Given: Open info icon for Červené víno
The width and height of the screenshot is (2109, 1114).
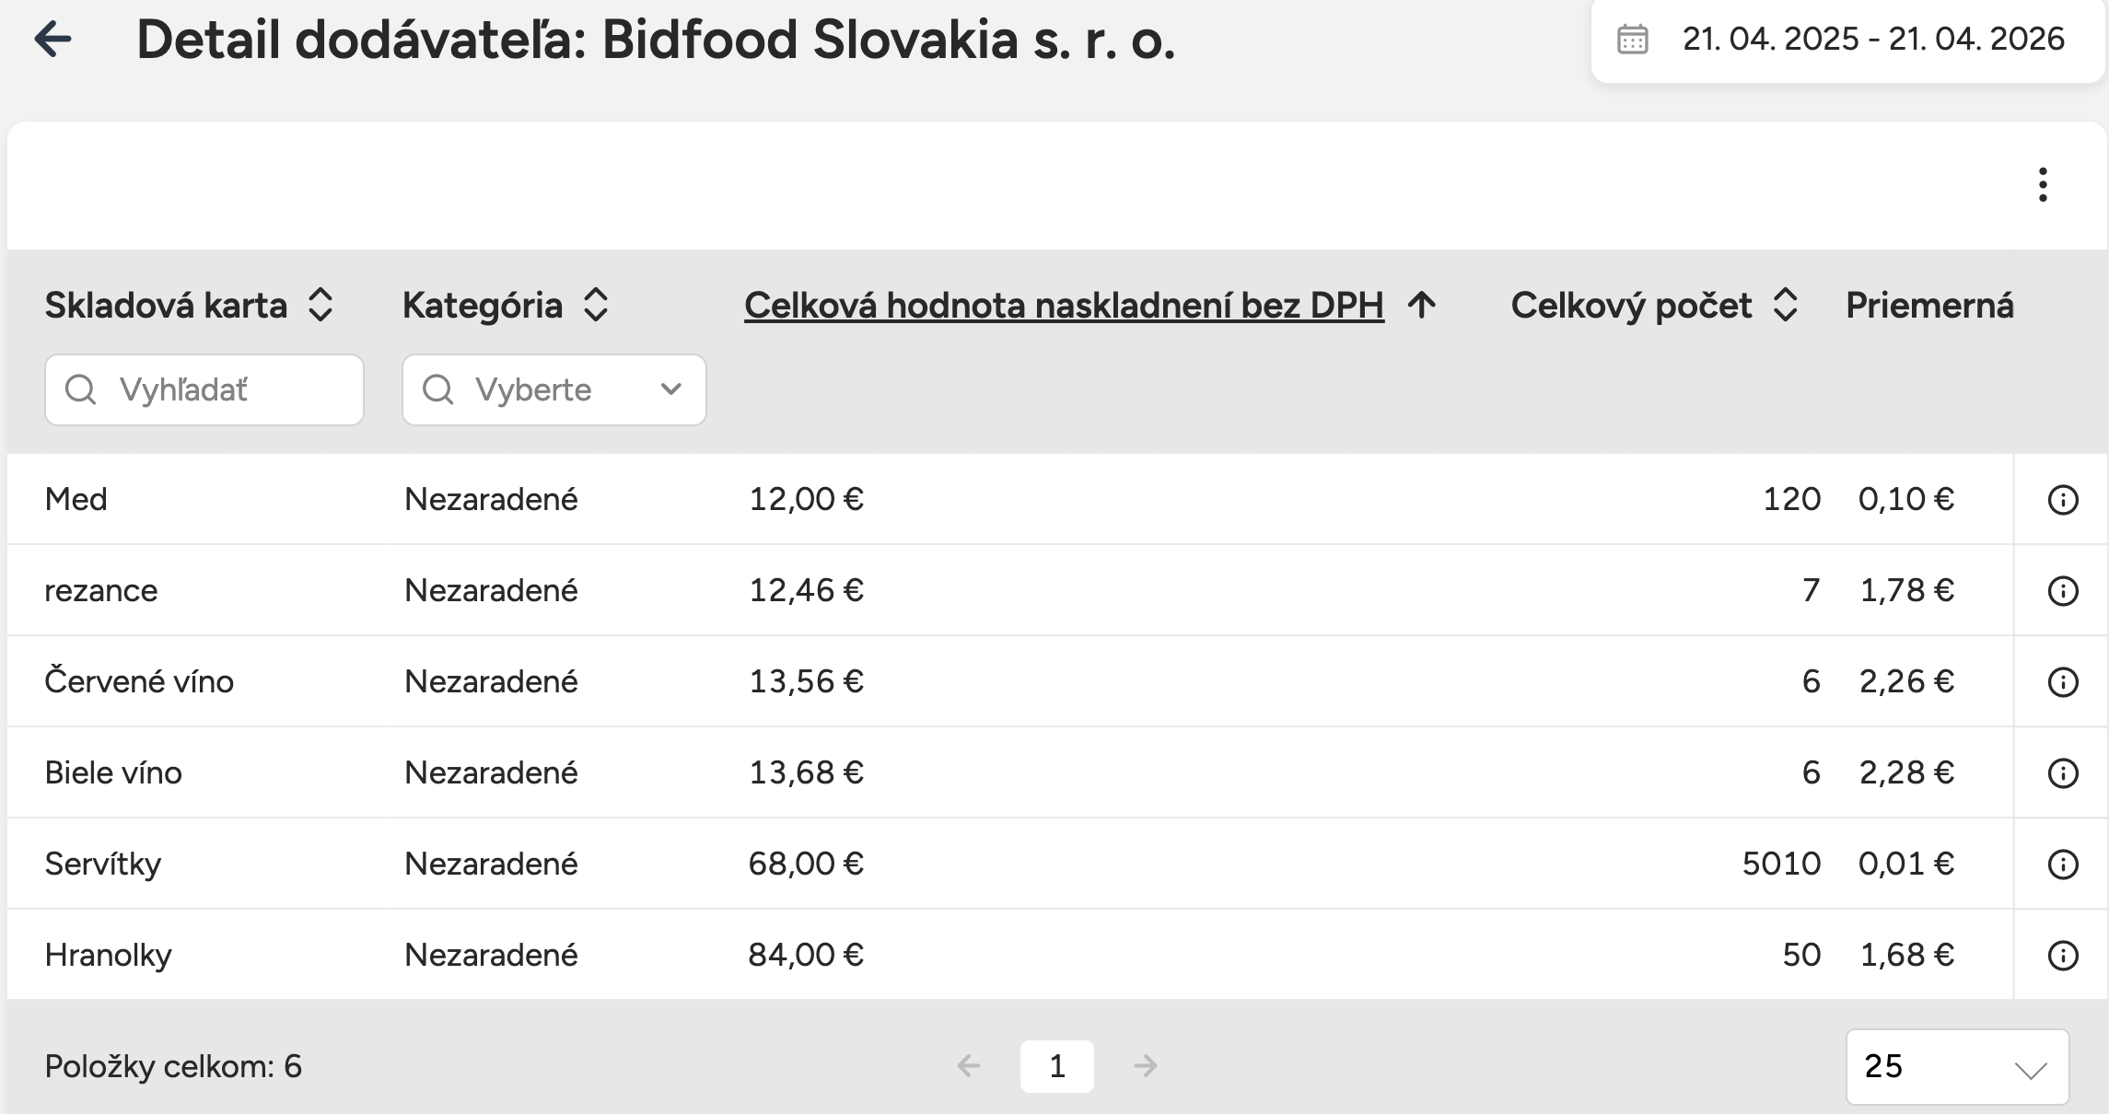Looking at the screenshot, I should pyautogui.click(x=2062, y=682).
